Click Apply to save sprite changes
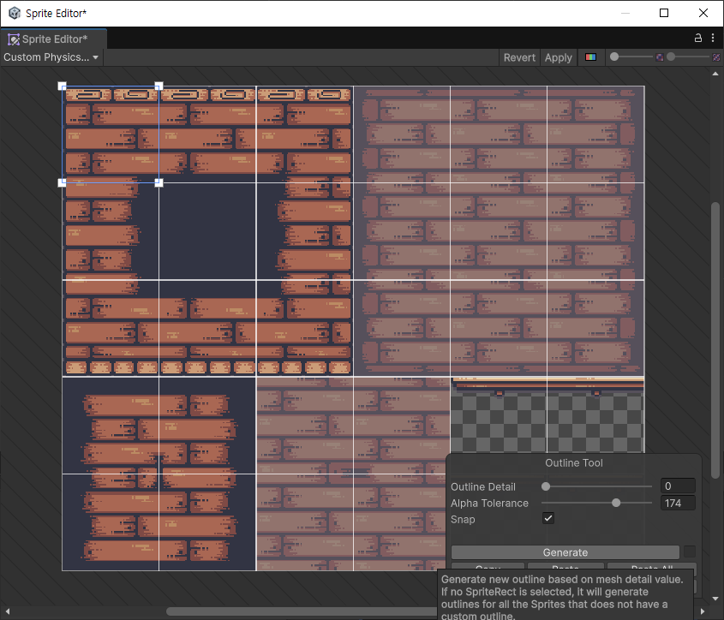Viewport: 724px width, 620px height. tap(559, 57)
